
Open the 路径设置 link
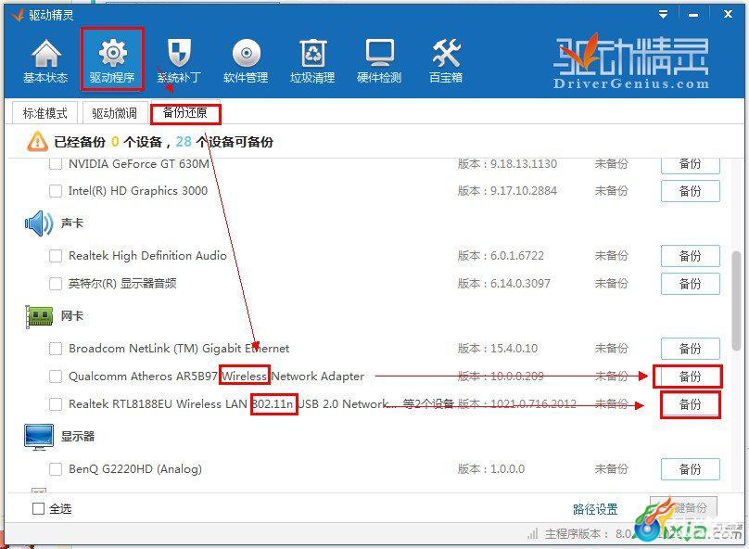point(595,509)
